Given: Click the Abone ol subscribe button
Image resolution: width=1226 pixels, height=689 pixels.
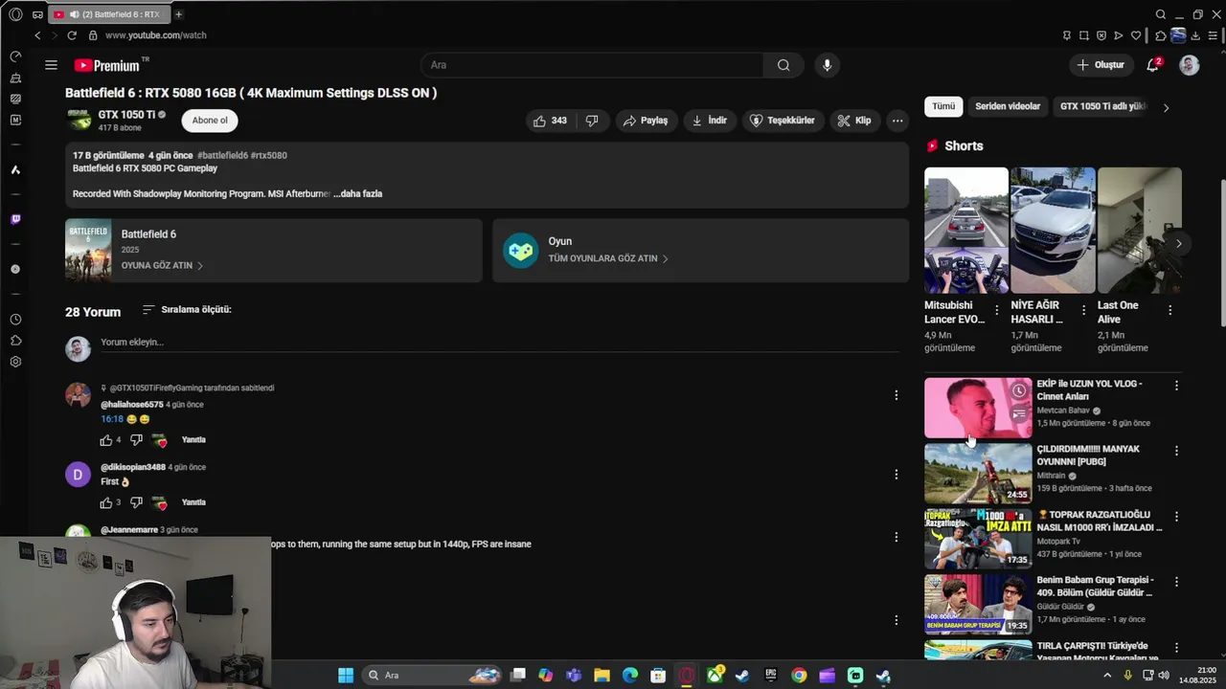Looking at the screenshot, I should click(210, 121).
